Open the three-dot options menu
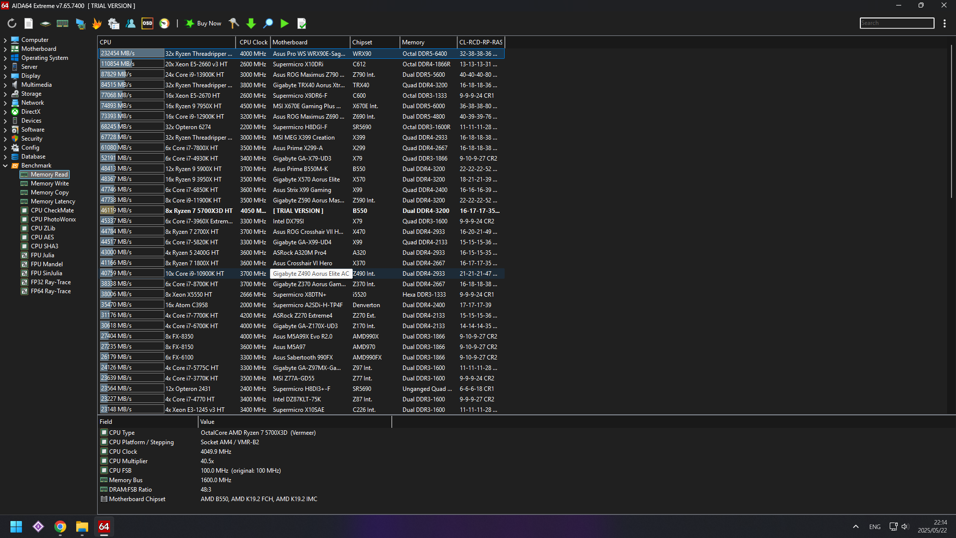Screen dimensions: 956x538 tap(945, 23)
